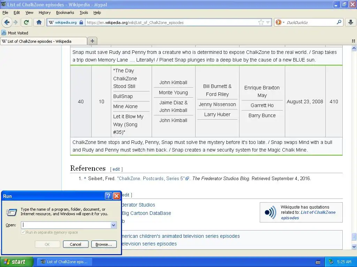Click the on-screen keyboard tray icon
The height and width of the screenshot is (267, 357).
tap(318, 262)
